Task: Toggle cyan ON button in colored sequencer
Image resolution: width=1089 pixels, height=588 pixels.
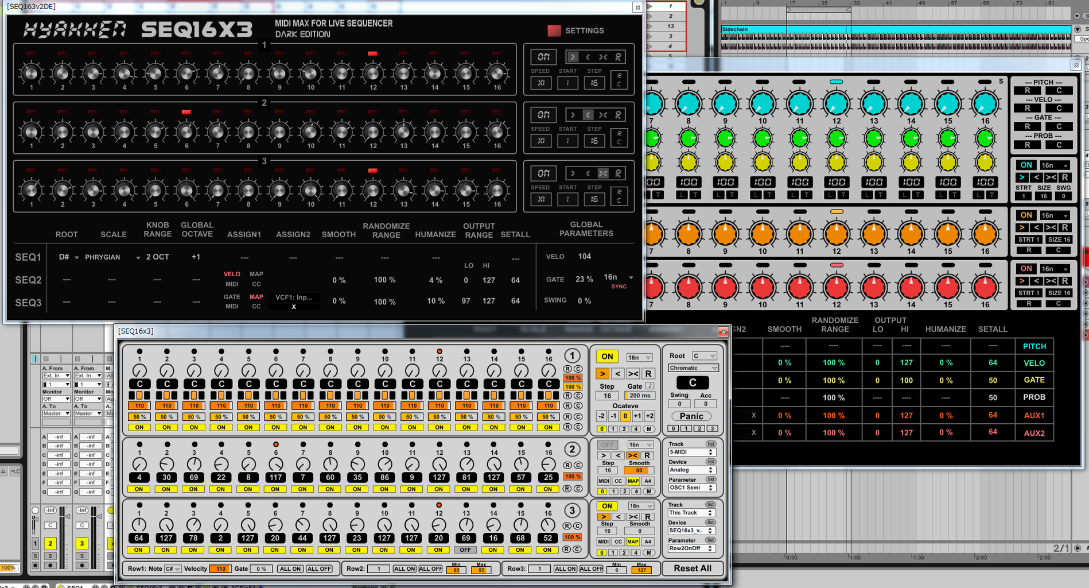Action: pyautogui.click(x=1026, y=165)
